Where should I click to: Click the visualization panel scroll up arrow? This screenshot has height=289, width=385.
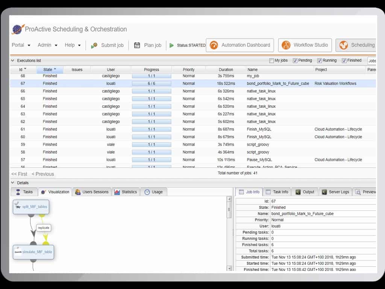230,199
